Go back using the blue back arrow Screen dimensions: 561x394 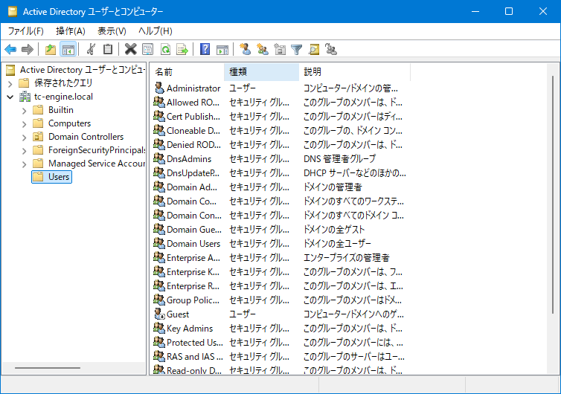coord(10,49)
